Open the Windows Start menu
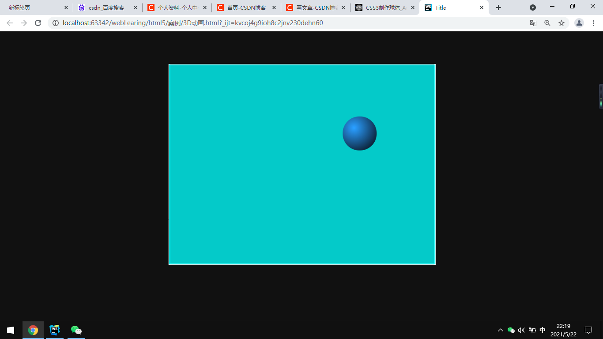The image size is (603, 339). click(11, 330)
